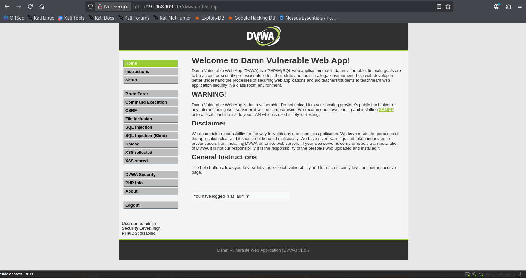Open the extensions puzzle icon
Image resolution: width=526 pixels, height=278 pixels.
pos(508,6)
